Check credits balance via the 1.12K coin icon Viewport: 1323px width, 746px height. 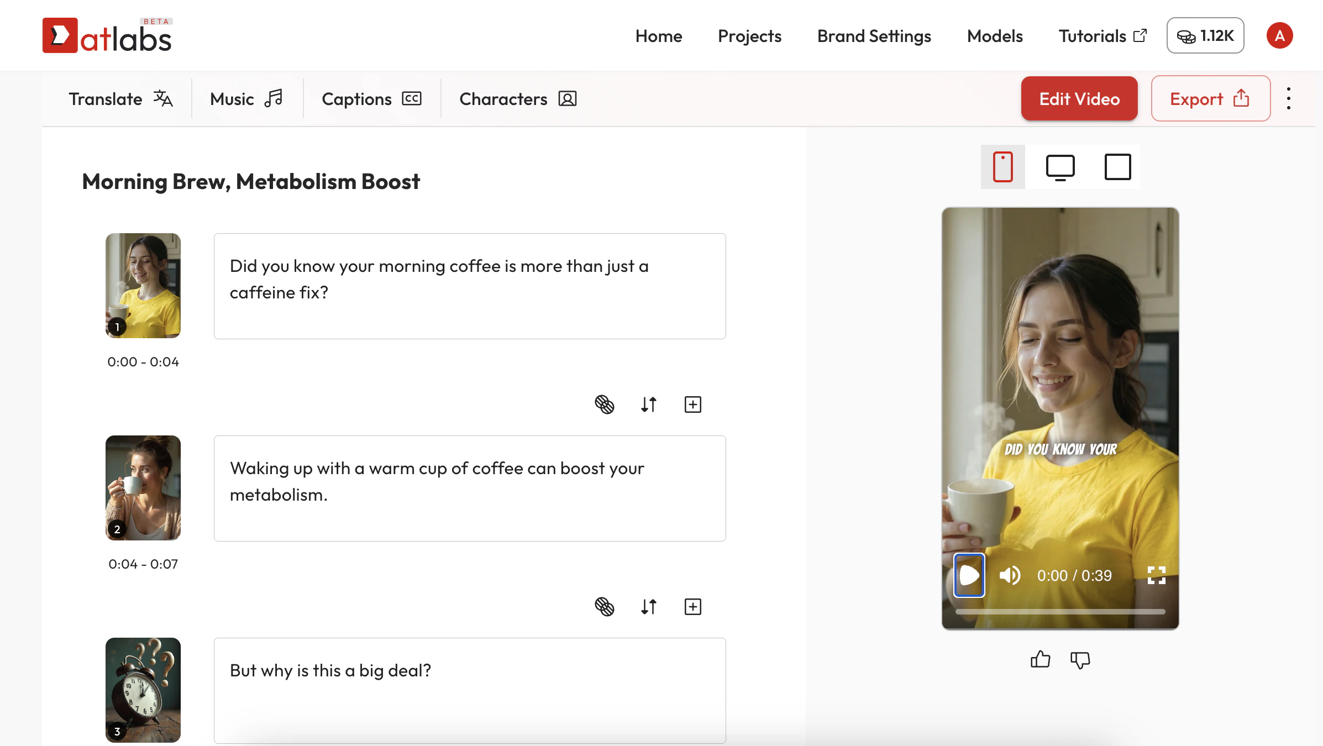1205,35
